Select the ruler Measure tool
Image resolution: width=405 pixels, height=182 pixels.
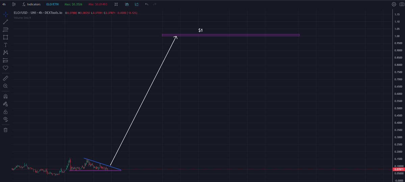click(5, 78)
